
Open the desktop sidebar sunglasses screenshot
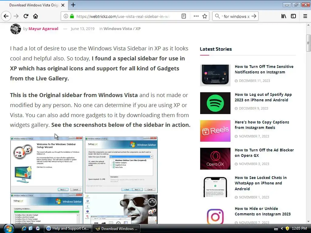(121, 209)
